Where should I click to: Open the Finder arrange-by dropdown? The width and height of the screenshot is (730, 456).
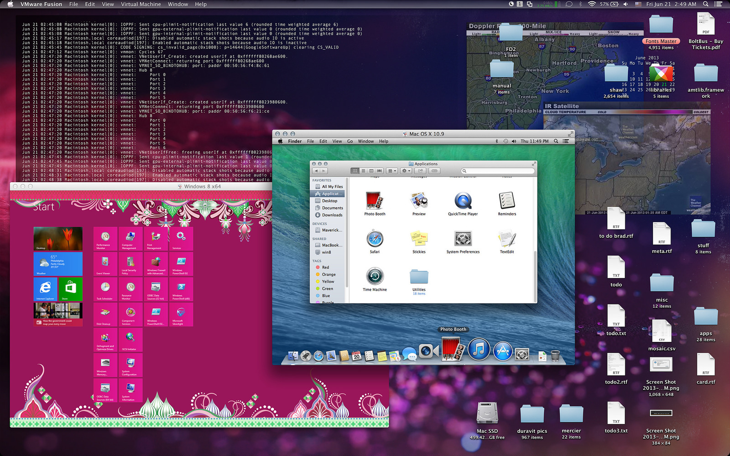pyautogui.click(x=392, y=171)
